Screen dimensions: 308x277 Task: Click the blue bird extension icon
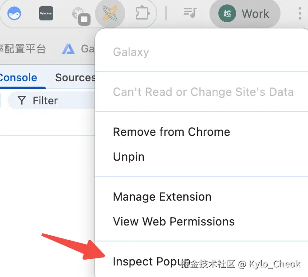[x=14, y=14]
